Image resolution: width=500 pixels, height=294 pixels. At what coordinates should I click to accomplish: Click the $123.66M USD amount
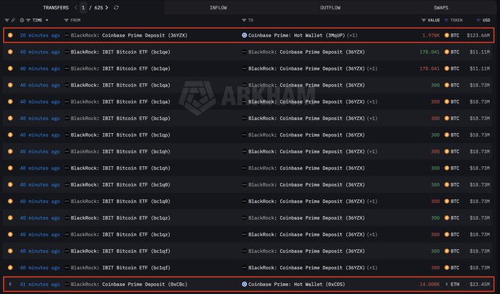click(478, 35)
